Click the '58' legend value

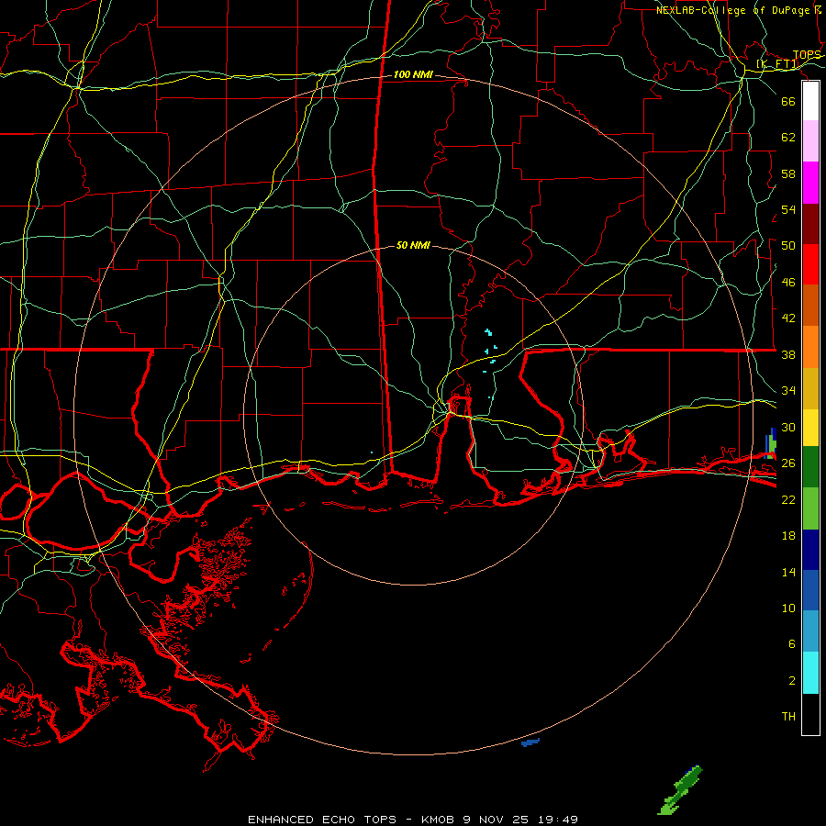788,173
